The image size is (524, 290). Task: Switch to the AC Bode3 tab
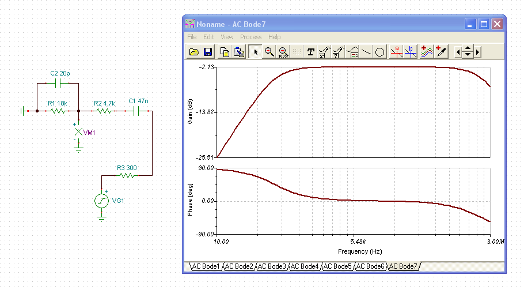(x=272, y=266)
